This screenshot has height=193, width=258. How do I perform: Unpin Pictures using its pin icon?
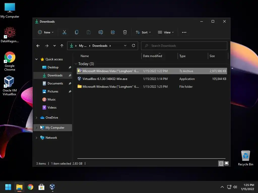[x=70, y=91]
